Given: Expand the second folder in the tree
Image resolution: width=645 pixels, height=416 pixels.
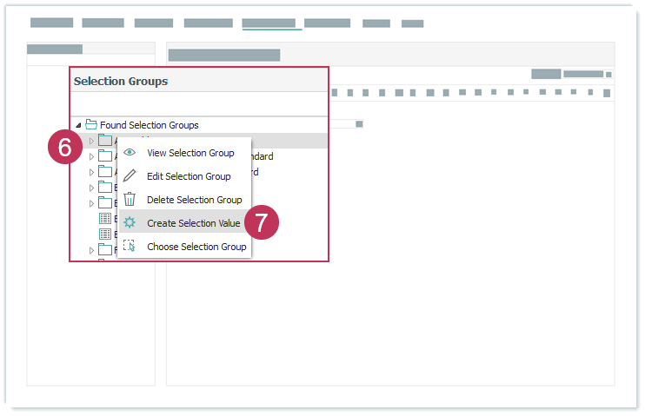Looking at the screenshot, I should [91, 156].
